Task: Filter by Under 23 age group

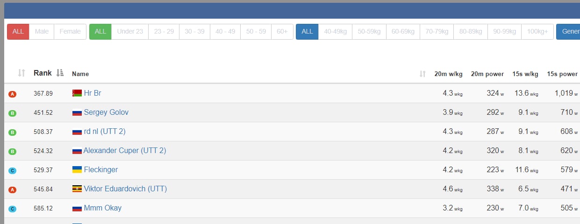Action: coord(130,32)
